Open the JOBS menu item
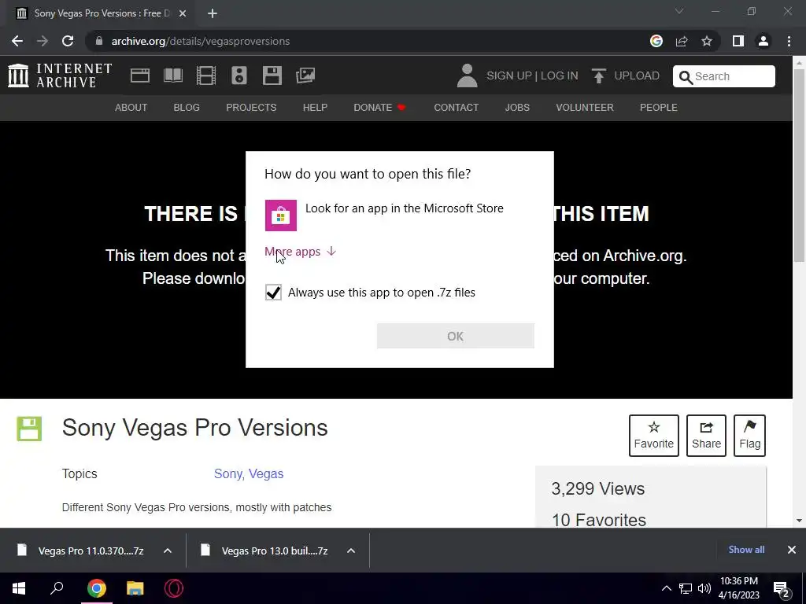This screenshot has width=806, height=604. click(x=517, y=107)
